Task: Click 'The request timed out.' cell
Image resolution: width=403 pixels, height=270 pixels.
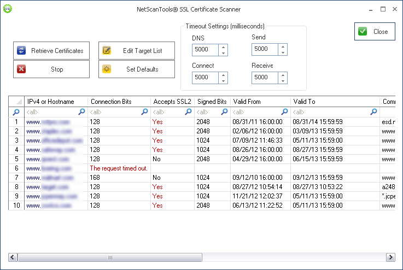Action: pyautogui.click(x=119, y=168)
